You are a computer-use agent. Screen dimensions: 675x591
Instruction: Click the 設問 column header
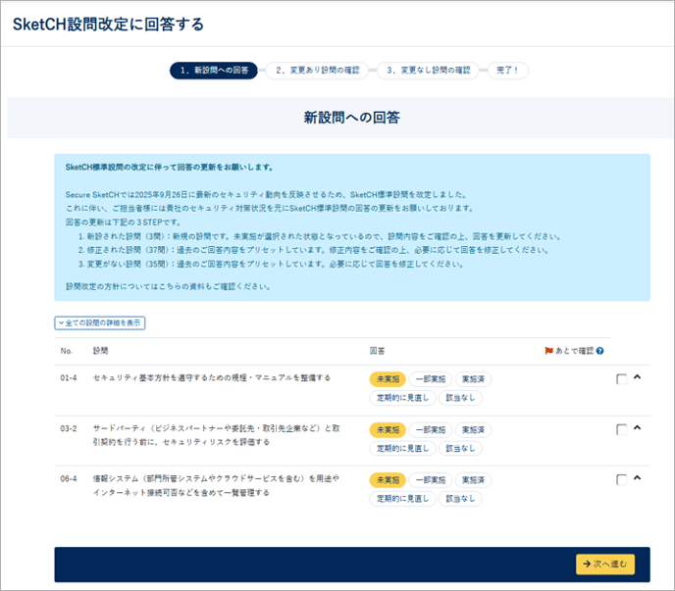click(100, 351)
